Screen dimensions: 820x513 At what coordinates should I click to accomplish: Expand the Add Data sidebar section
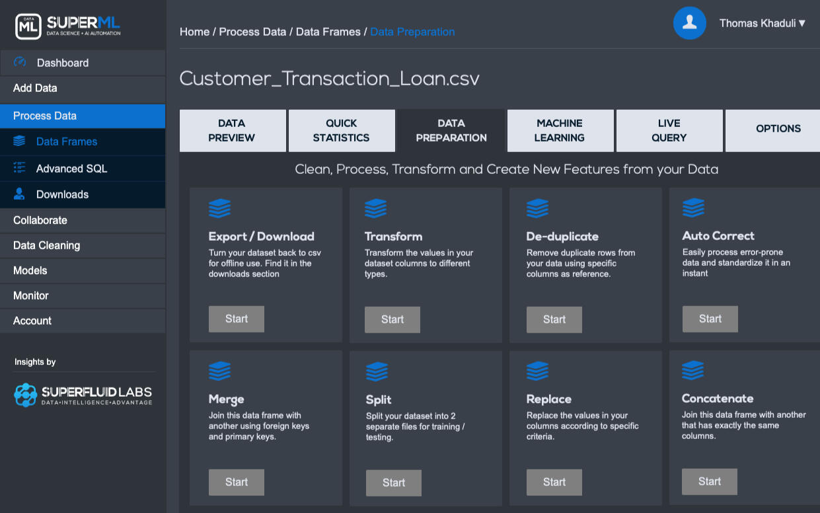(35, 88)
